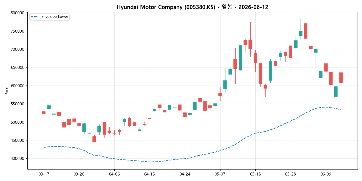Screen dimensions: 362x181
Task: Click the 05-07 date label on the x-axis
Action: (220, 174)
